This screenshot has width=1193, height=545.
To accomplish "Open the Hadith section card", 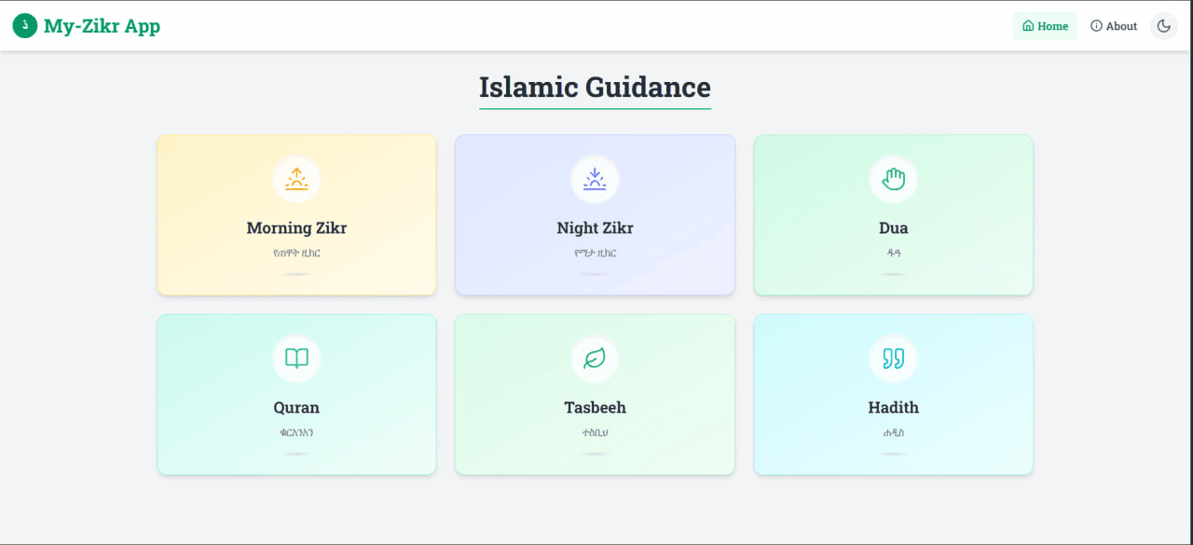I will pyautogui.click(x=893, y=394).
